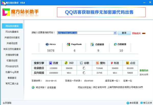
Task: Click Sogou 收录数目 cell 710446
Action: click(100, 68)
